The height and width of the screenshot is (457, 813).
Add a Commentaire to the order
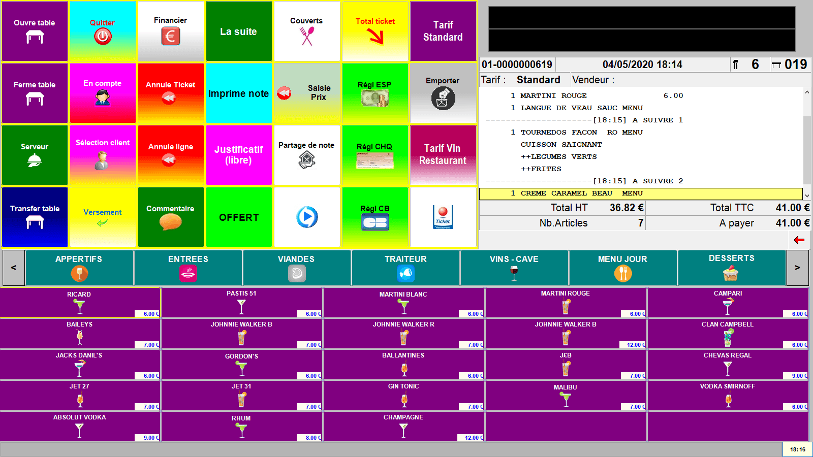point(171,217)
